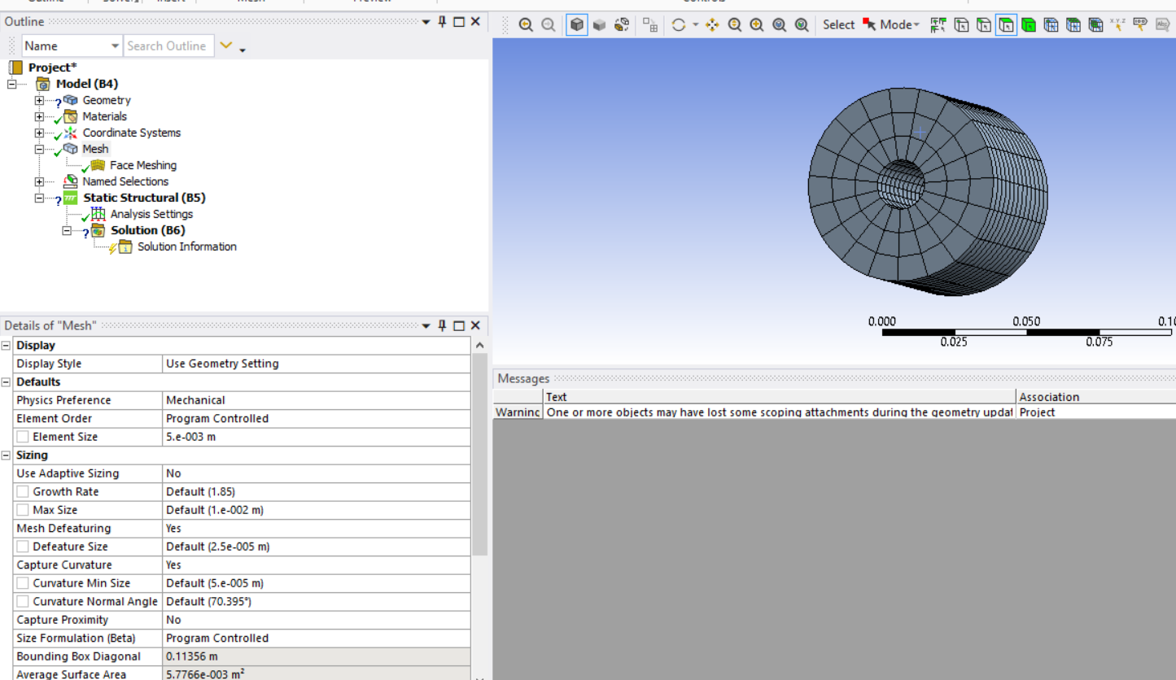
Task: Activate the Zoom tool
Action: point(735,24)
